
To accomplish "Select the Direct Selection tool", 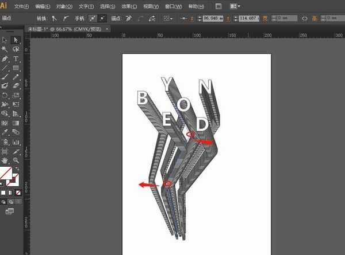I will [16, 40].
